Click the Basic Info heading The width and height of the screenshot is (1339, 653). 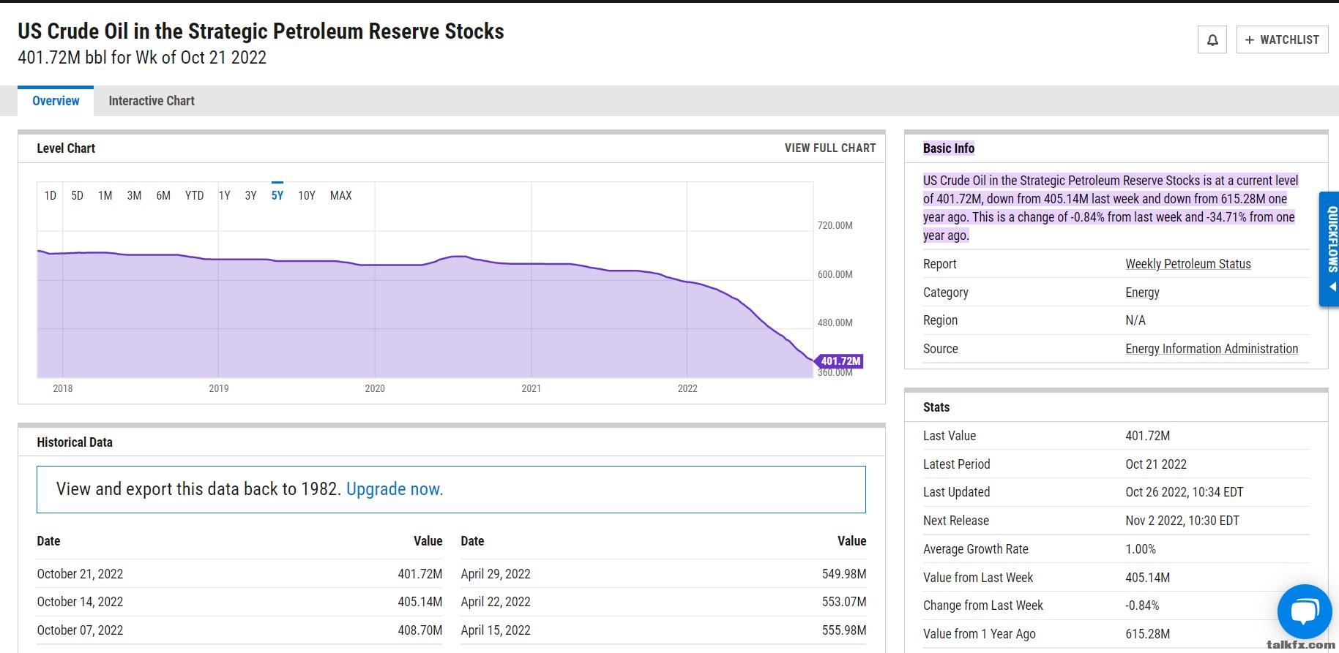(x=949, y=148)
